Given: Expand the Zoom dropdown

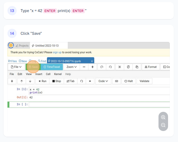Looking at the screenshot, I should tap(72, 67).
